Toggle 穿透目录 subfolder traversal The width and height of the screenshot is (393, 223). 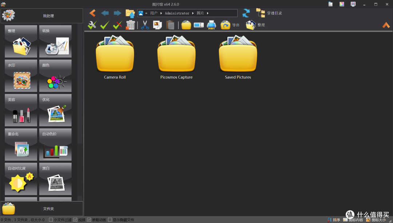(269, 13)
